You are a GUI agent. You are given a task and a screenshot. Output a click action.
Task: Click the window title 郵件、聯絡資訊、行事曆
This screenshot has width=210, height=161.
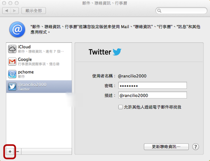(x=105, y=3)
